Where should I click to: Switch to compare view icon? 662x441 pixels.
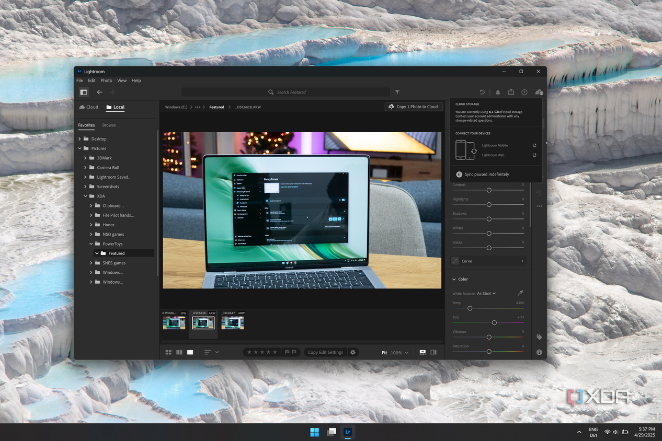point(179,352)
